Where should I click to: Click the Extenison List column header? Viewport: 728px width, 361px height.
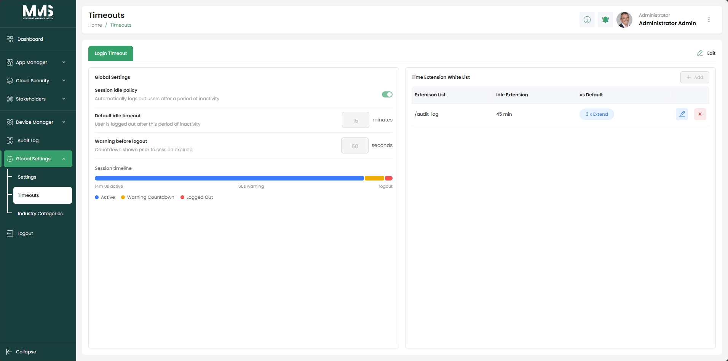coord(430,95)
